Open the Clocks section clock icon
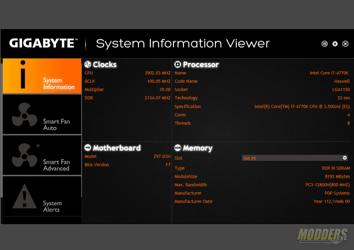Screen dimensions: 354x250 tap(88, 64)
